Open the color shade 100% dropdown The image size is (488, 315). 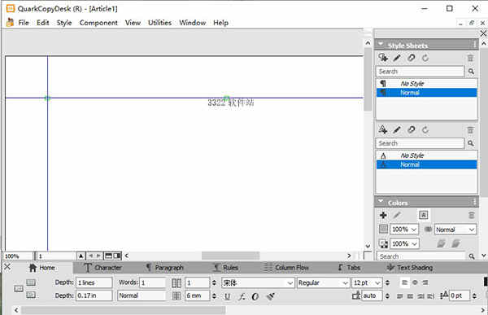404,230
